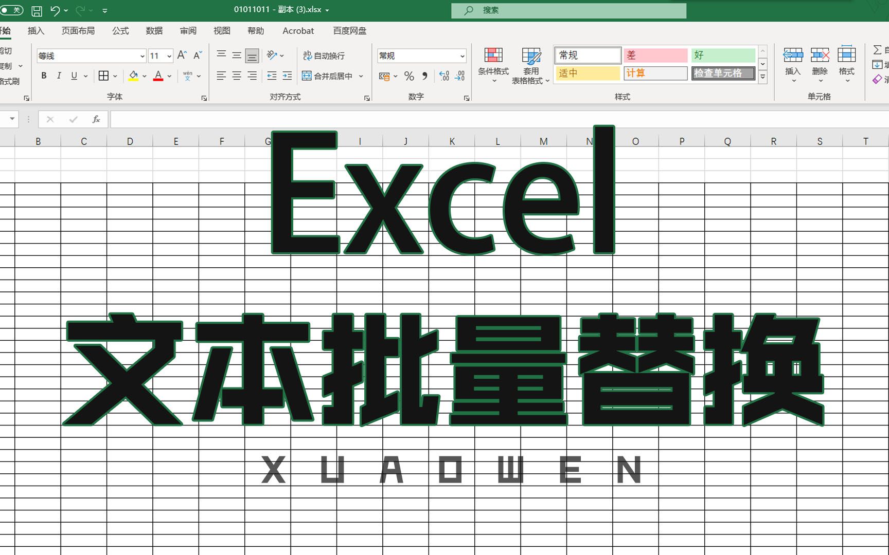Image resolution: width=889 pixels, height=555 pixels.
Task: Switch to the 数据 tab
Action: pos(154,31)
